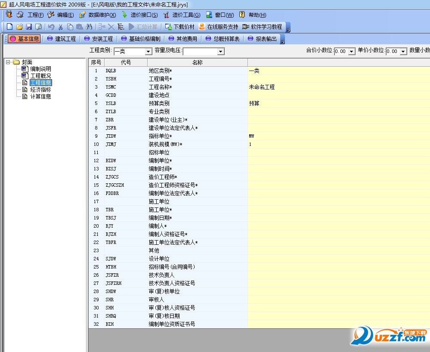This screenshot has width=430, height=352.
Task: Click the 工程名称 value 未命名工程
Action: (x=262, y=87)
